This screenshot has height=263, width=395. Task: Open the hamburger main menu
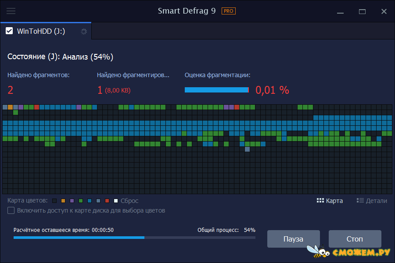[11, 11]
